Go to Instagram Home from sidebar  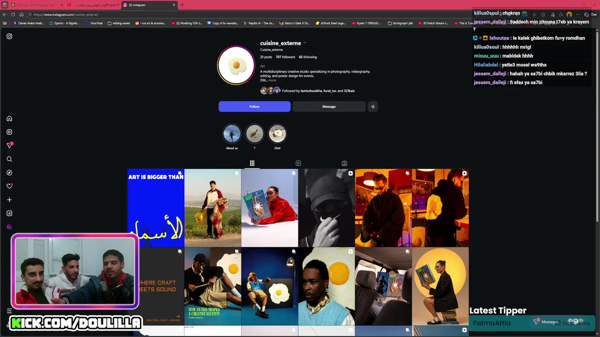pos(9,118)
